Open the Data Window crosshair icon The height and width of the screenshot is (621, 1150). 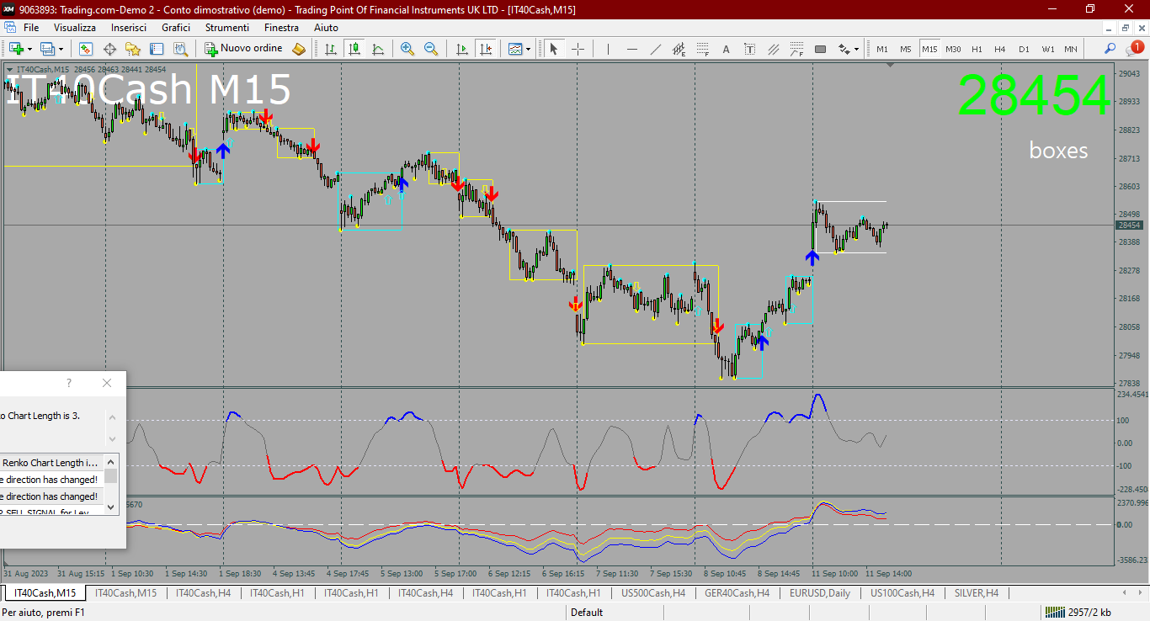[109, 49]
